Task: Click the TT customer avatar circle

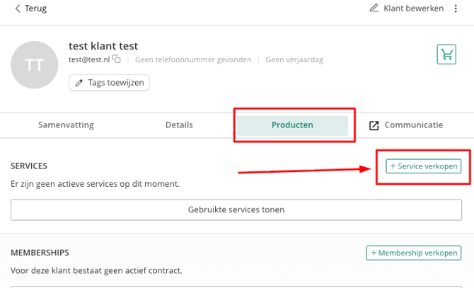Action: [x=34, y=64]
